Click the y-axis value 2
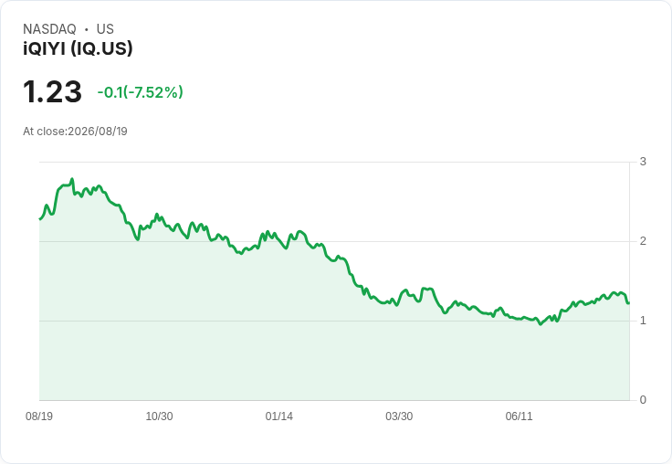The width and height of the screenshot is (672, 464). pyautogui.click(x=643, y=241)
